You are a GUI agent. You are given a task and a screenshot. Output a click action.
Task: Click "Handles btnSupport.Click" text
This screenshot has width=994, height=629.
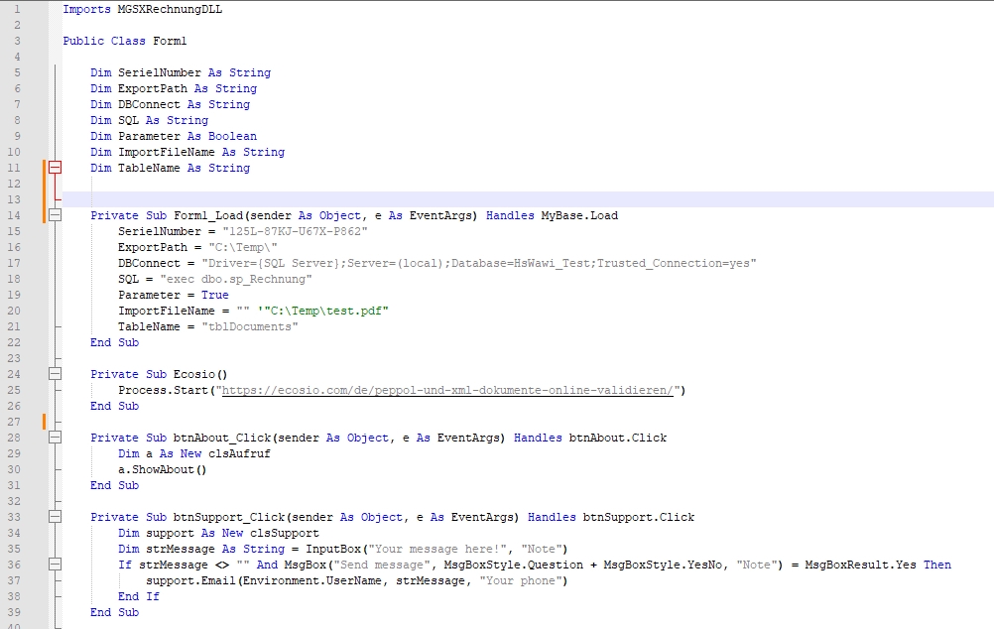[x=611, y=517]
